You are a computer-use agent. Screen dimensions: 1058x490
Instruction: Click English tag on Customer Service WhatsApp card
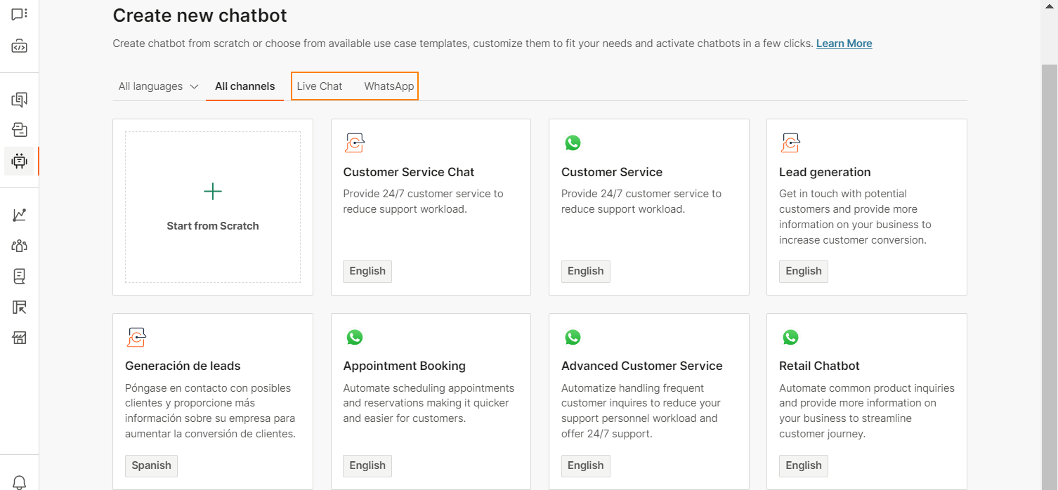586,272
